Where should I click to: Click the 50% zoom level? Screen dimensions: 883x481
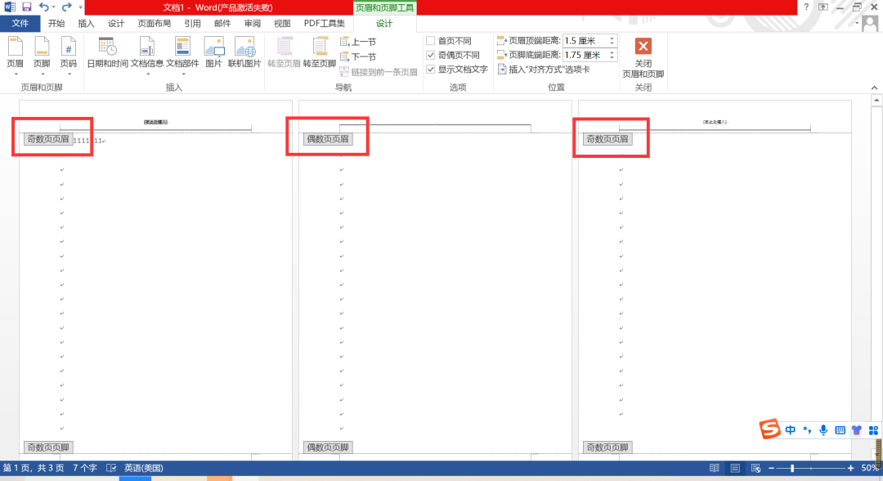tap(869, 468)
